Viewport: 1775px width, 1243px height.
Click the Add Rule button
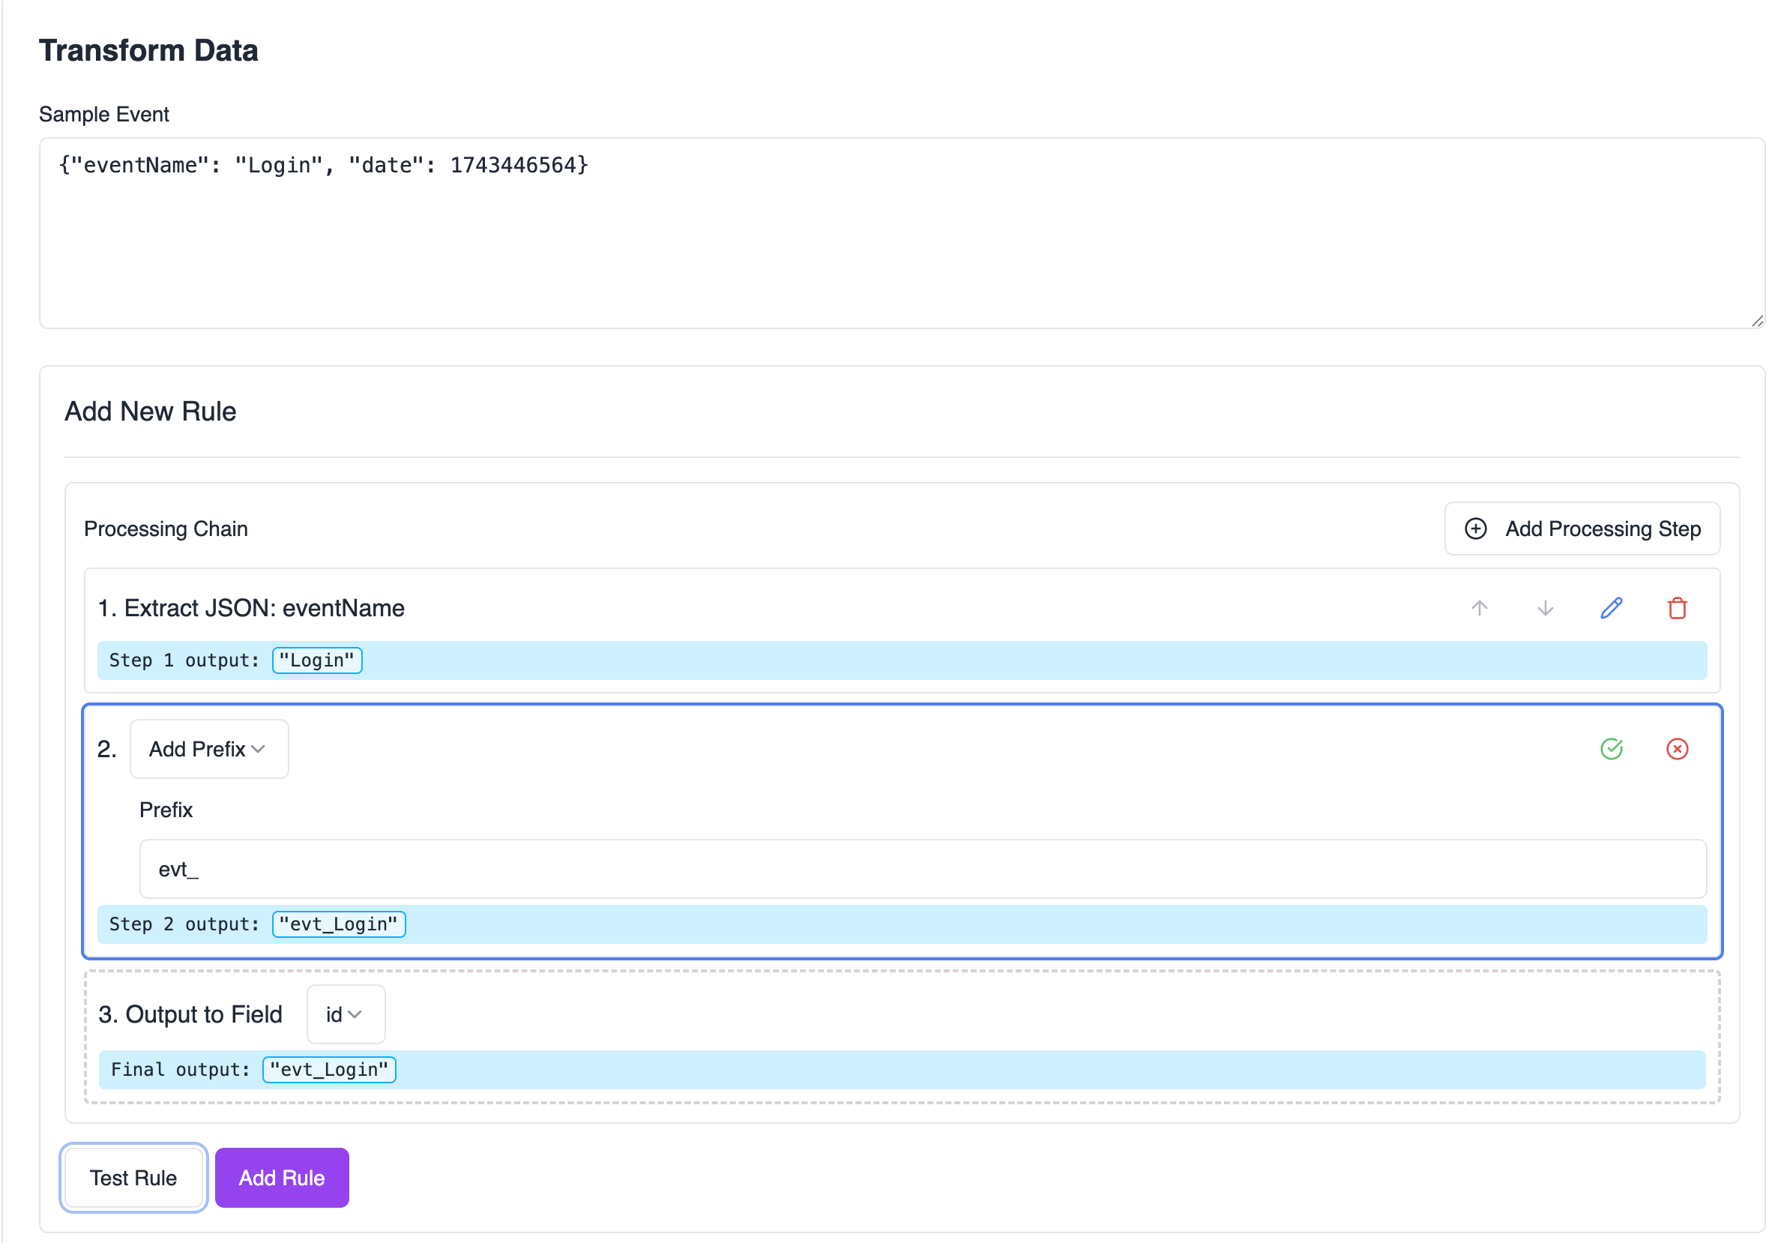click(x=281, y=1178)
